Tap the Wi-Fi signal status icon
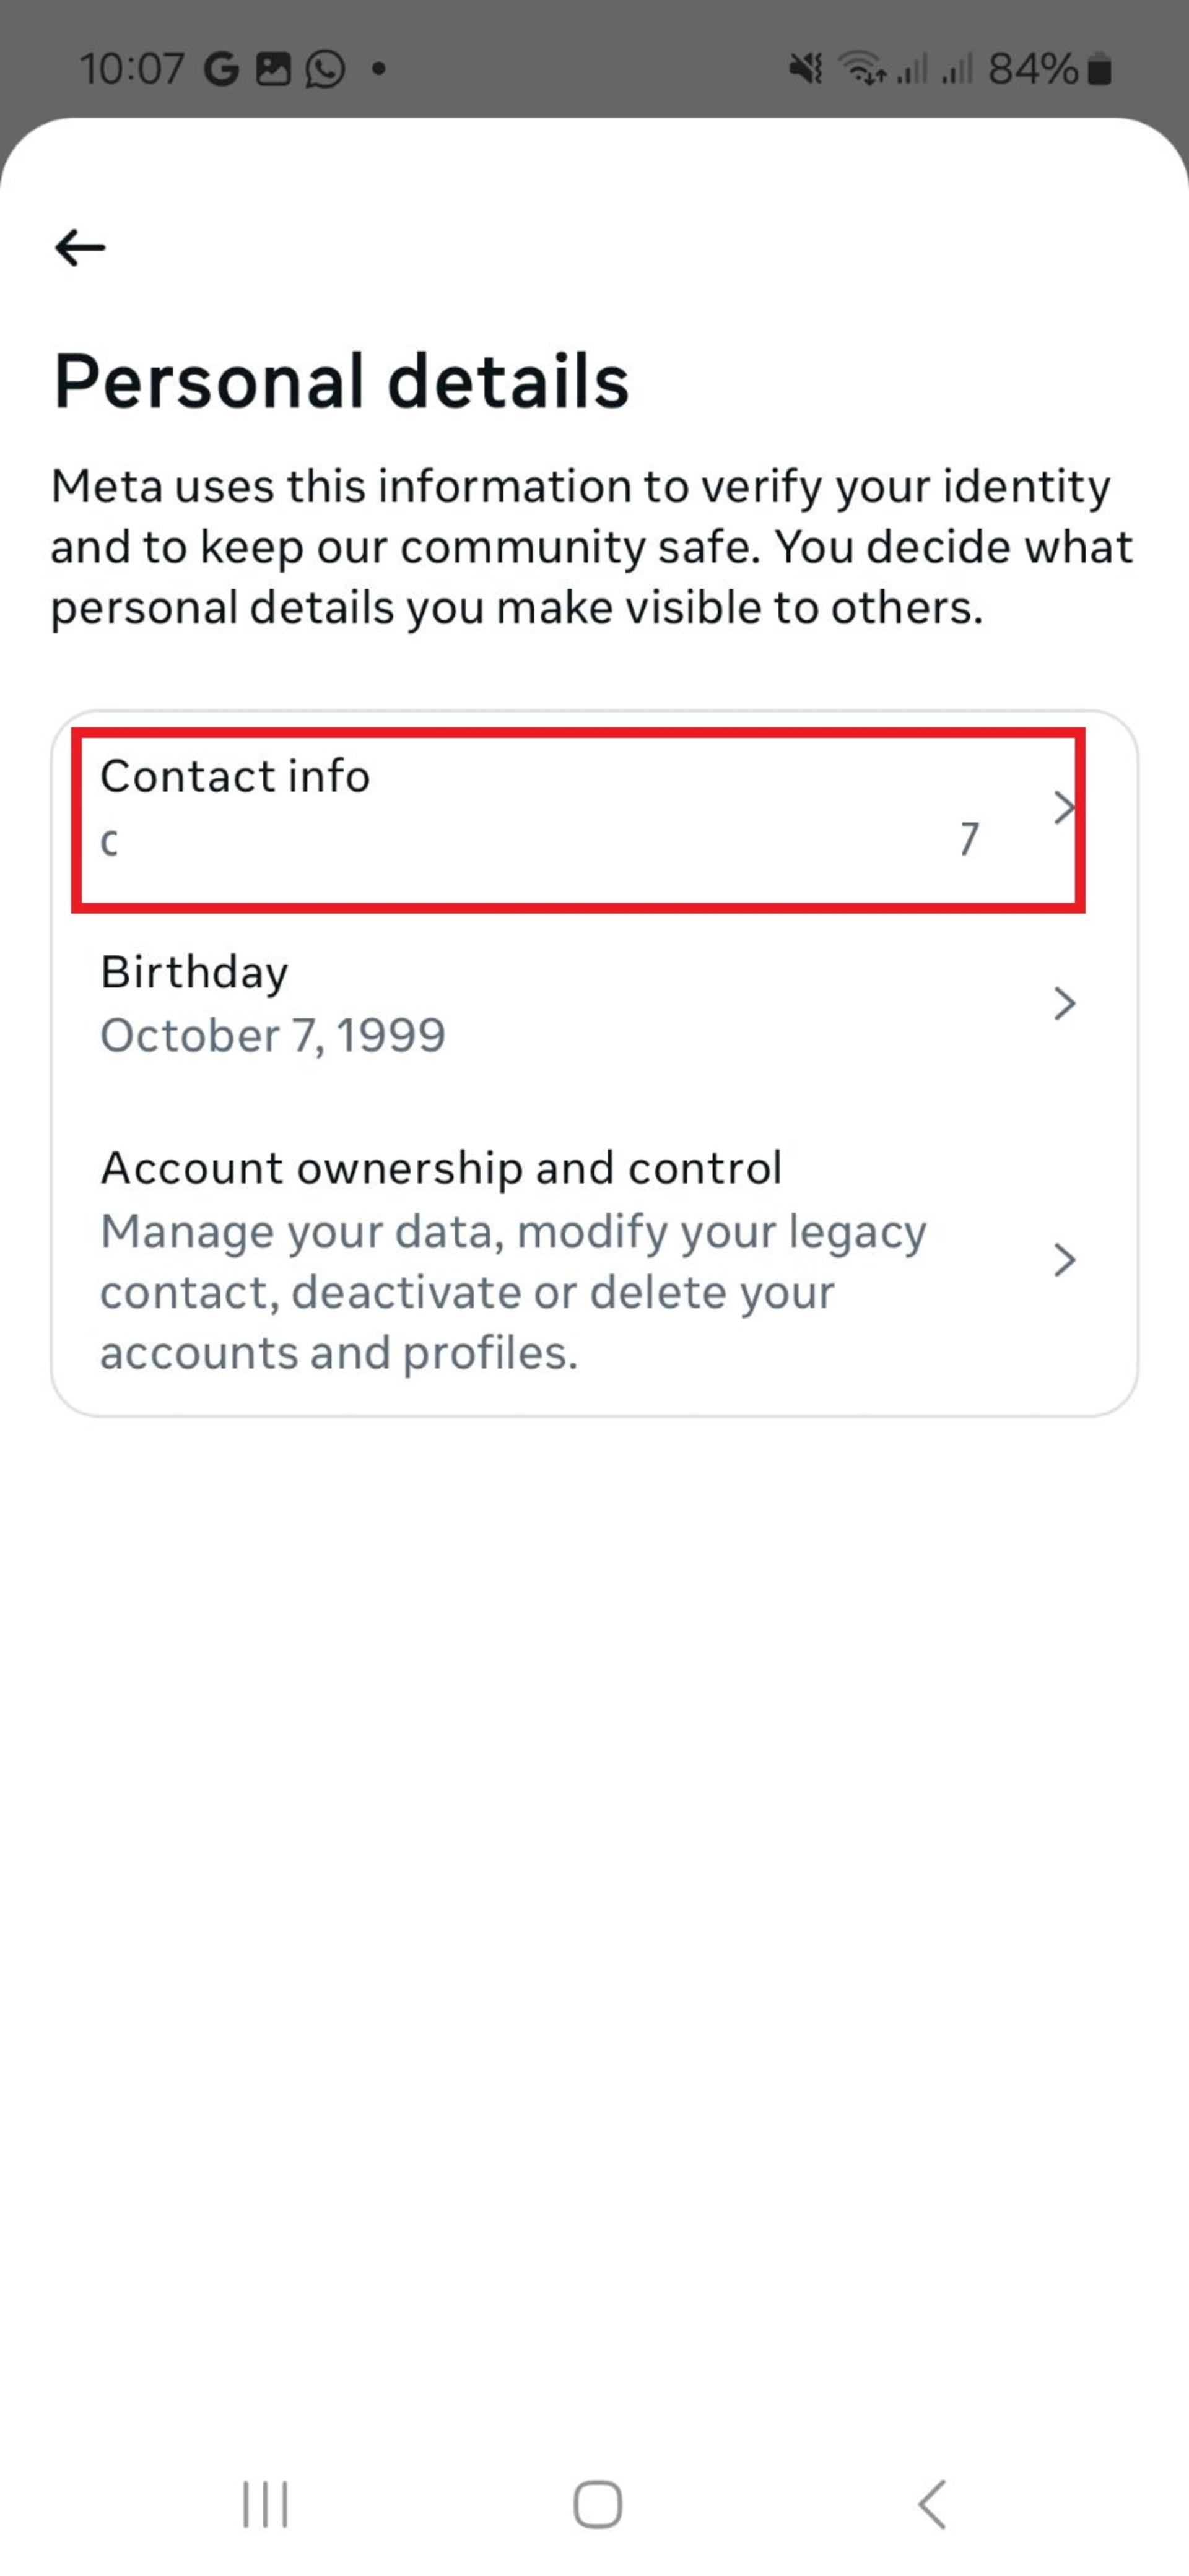The image size is (1189, 2576). tap(861, 69)
